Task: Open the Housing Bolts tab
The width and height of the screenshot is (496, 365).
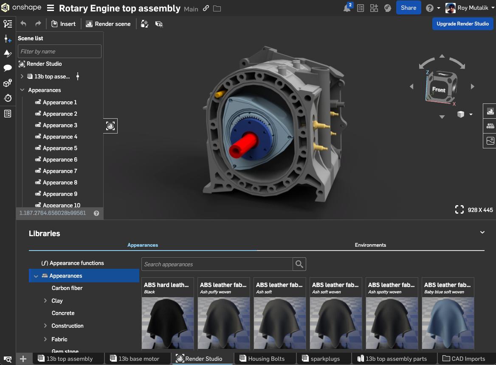Action: tap(266, 359)
